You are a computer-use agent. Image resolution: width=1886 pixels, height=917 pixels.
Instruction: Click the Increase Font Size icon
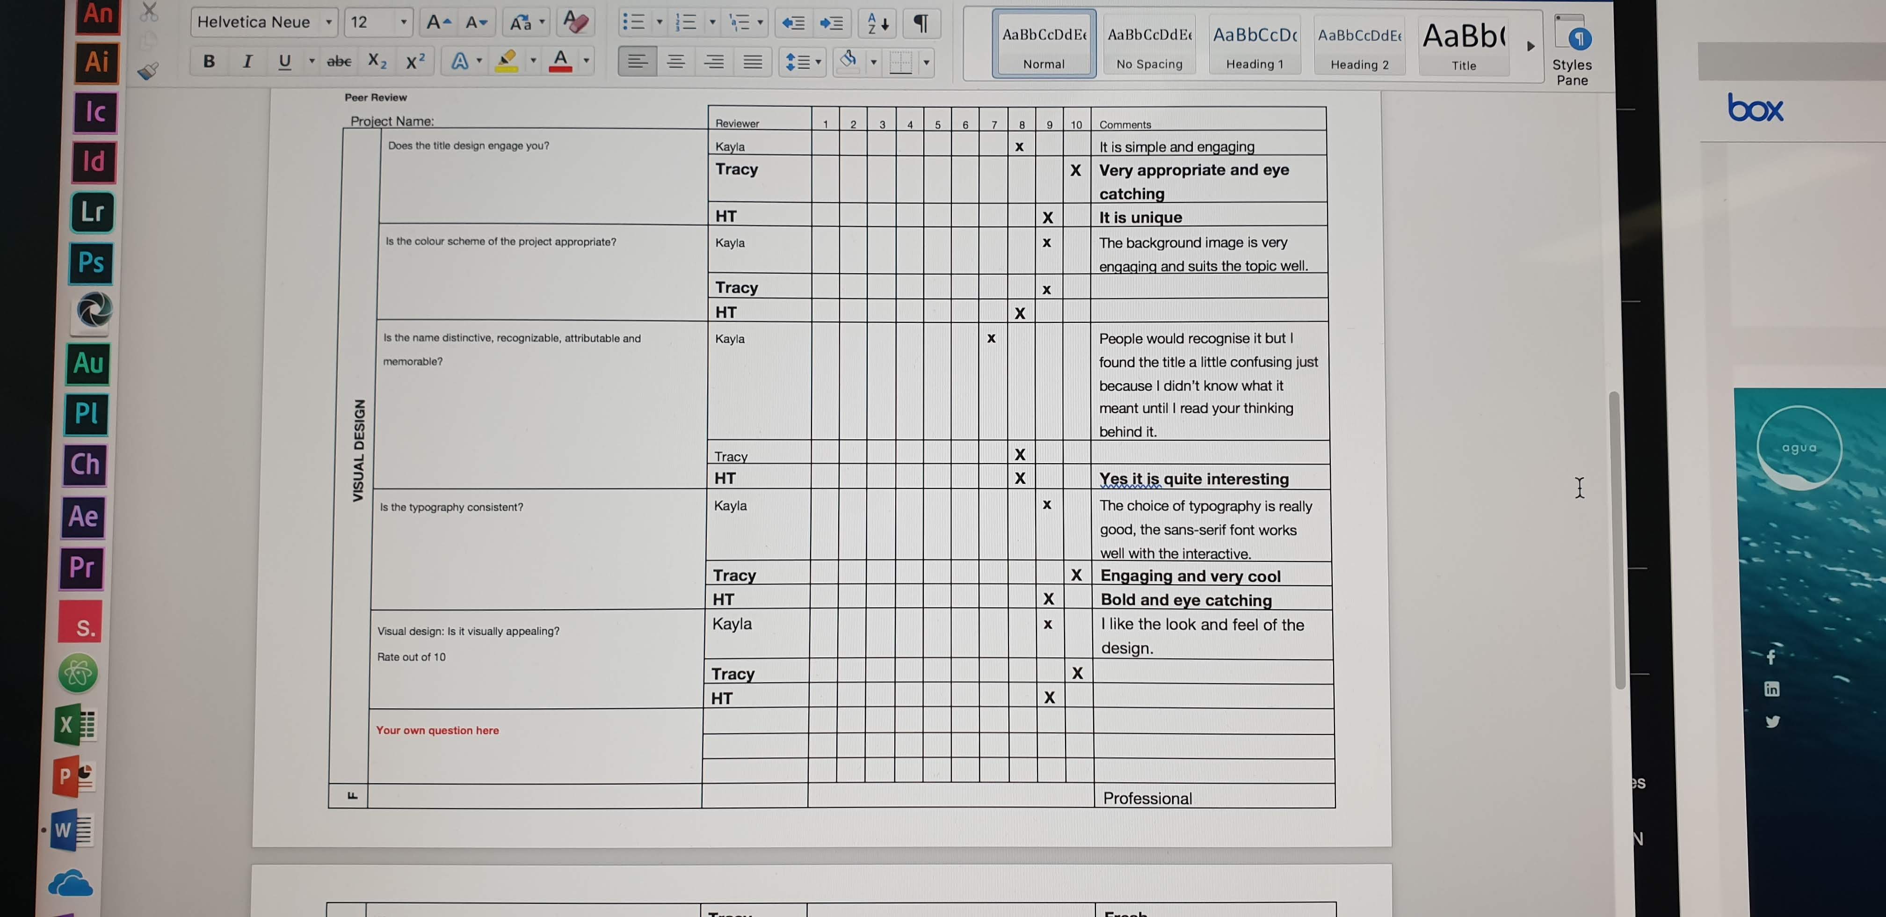point(438,23)
